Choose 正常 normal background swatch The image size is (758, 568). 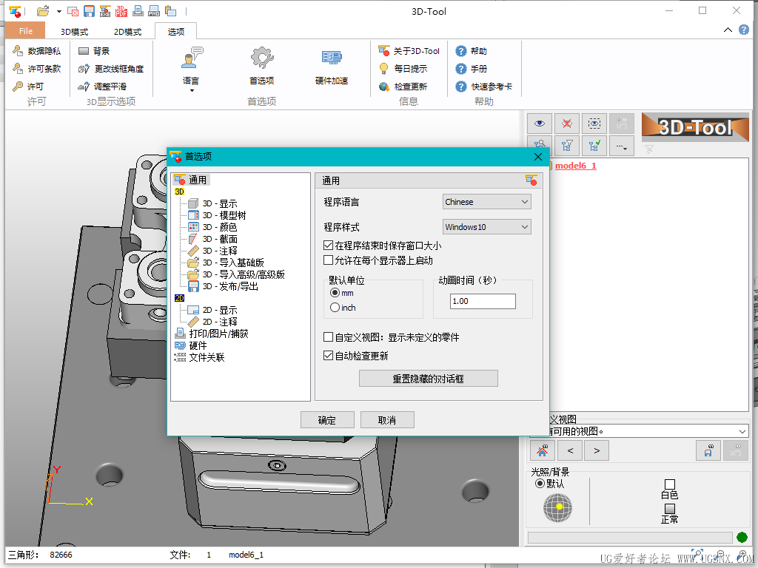[669, 509]
